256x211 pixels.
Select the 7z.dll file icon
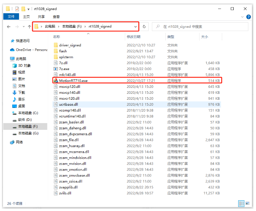click(56, 63)
